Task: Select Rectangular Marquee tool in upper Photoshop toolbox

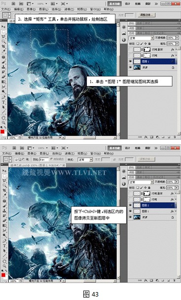Action: [3, 32]
